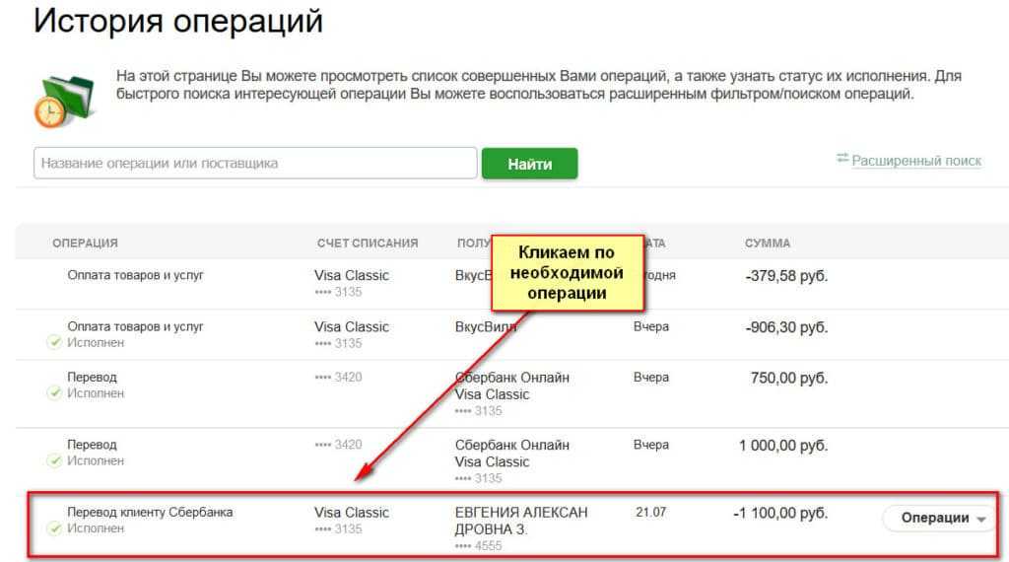Click the СУММА column header

(767, 244)
